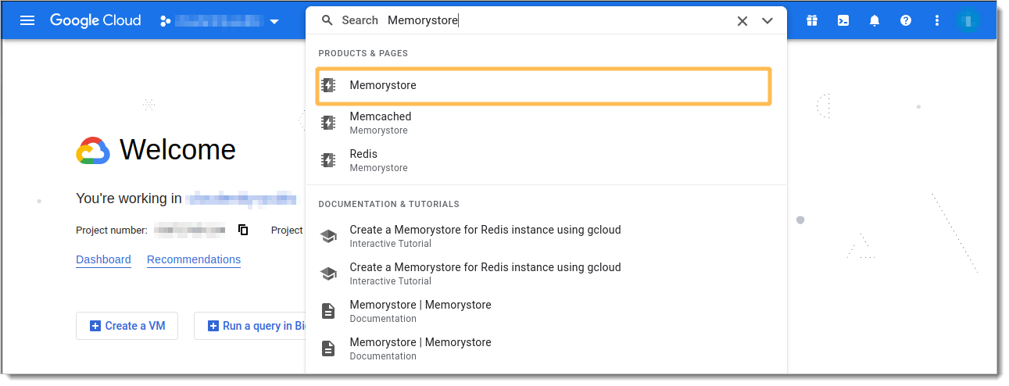Click document icon of last documentation result

[x=329, y=348]
